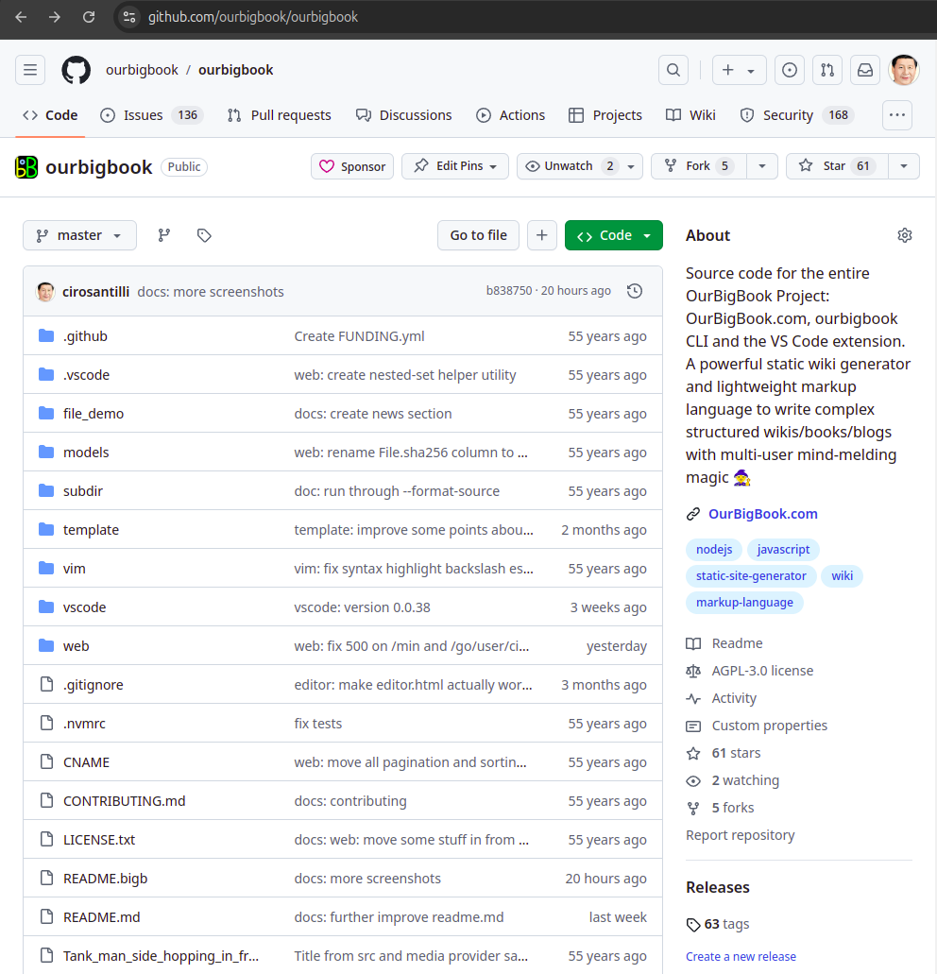The image size is (937, 974).
Task: Open 61 stars stargazers link
Action: click(x=736, y=753)
